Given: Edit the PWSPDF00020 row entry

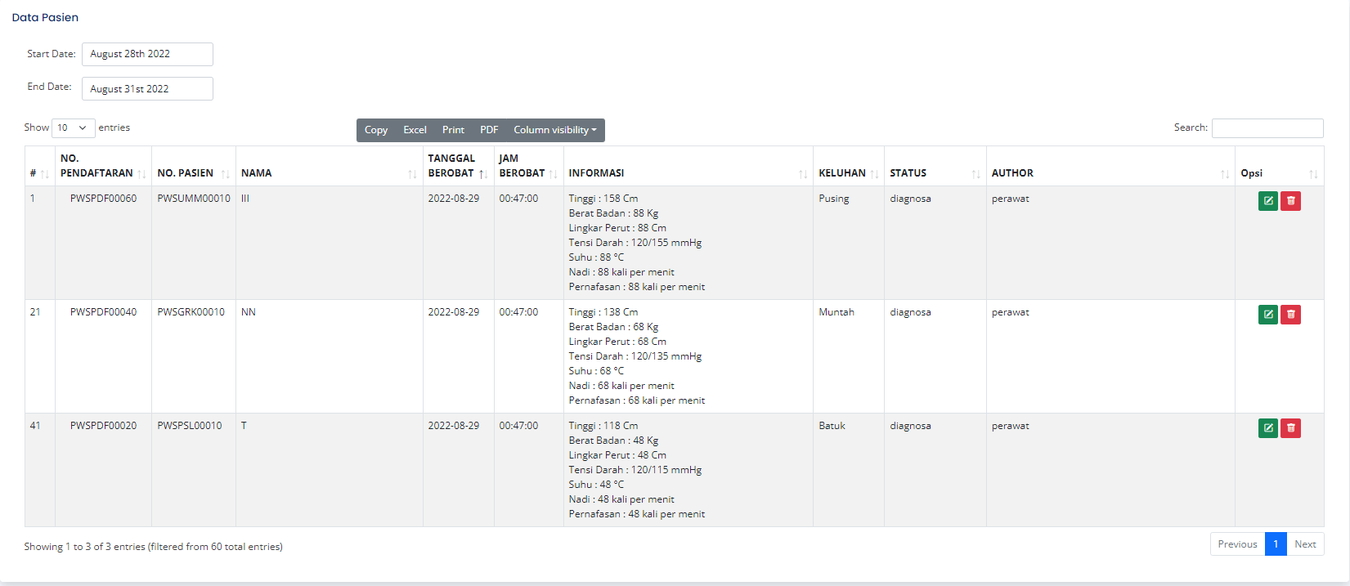Looking at the screenshot, I should (x=1267, y=428).
